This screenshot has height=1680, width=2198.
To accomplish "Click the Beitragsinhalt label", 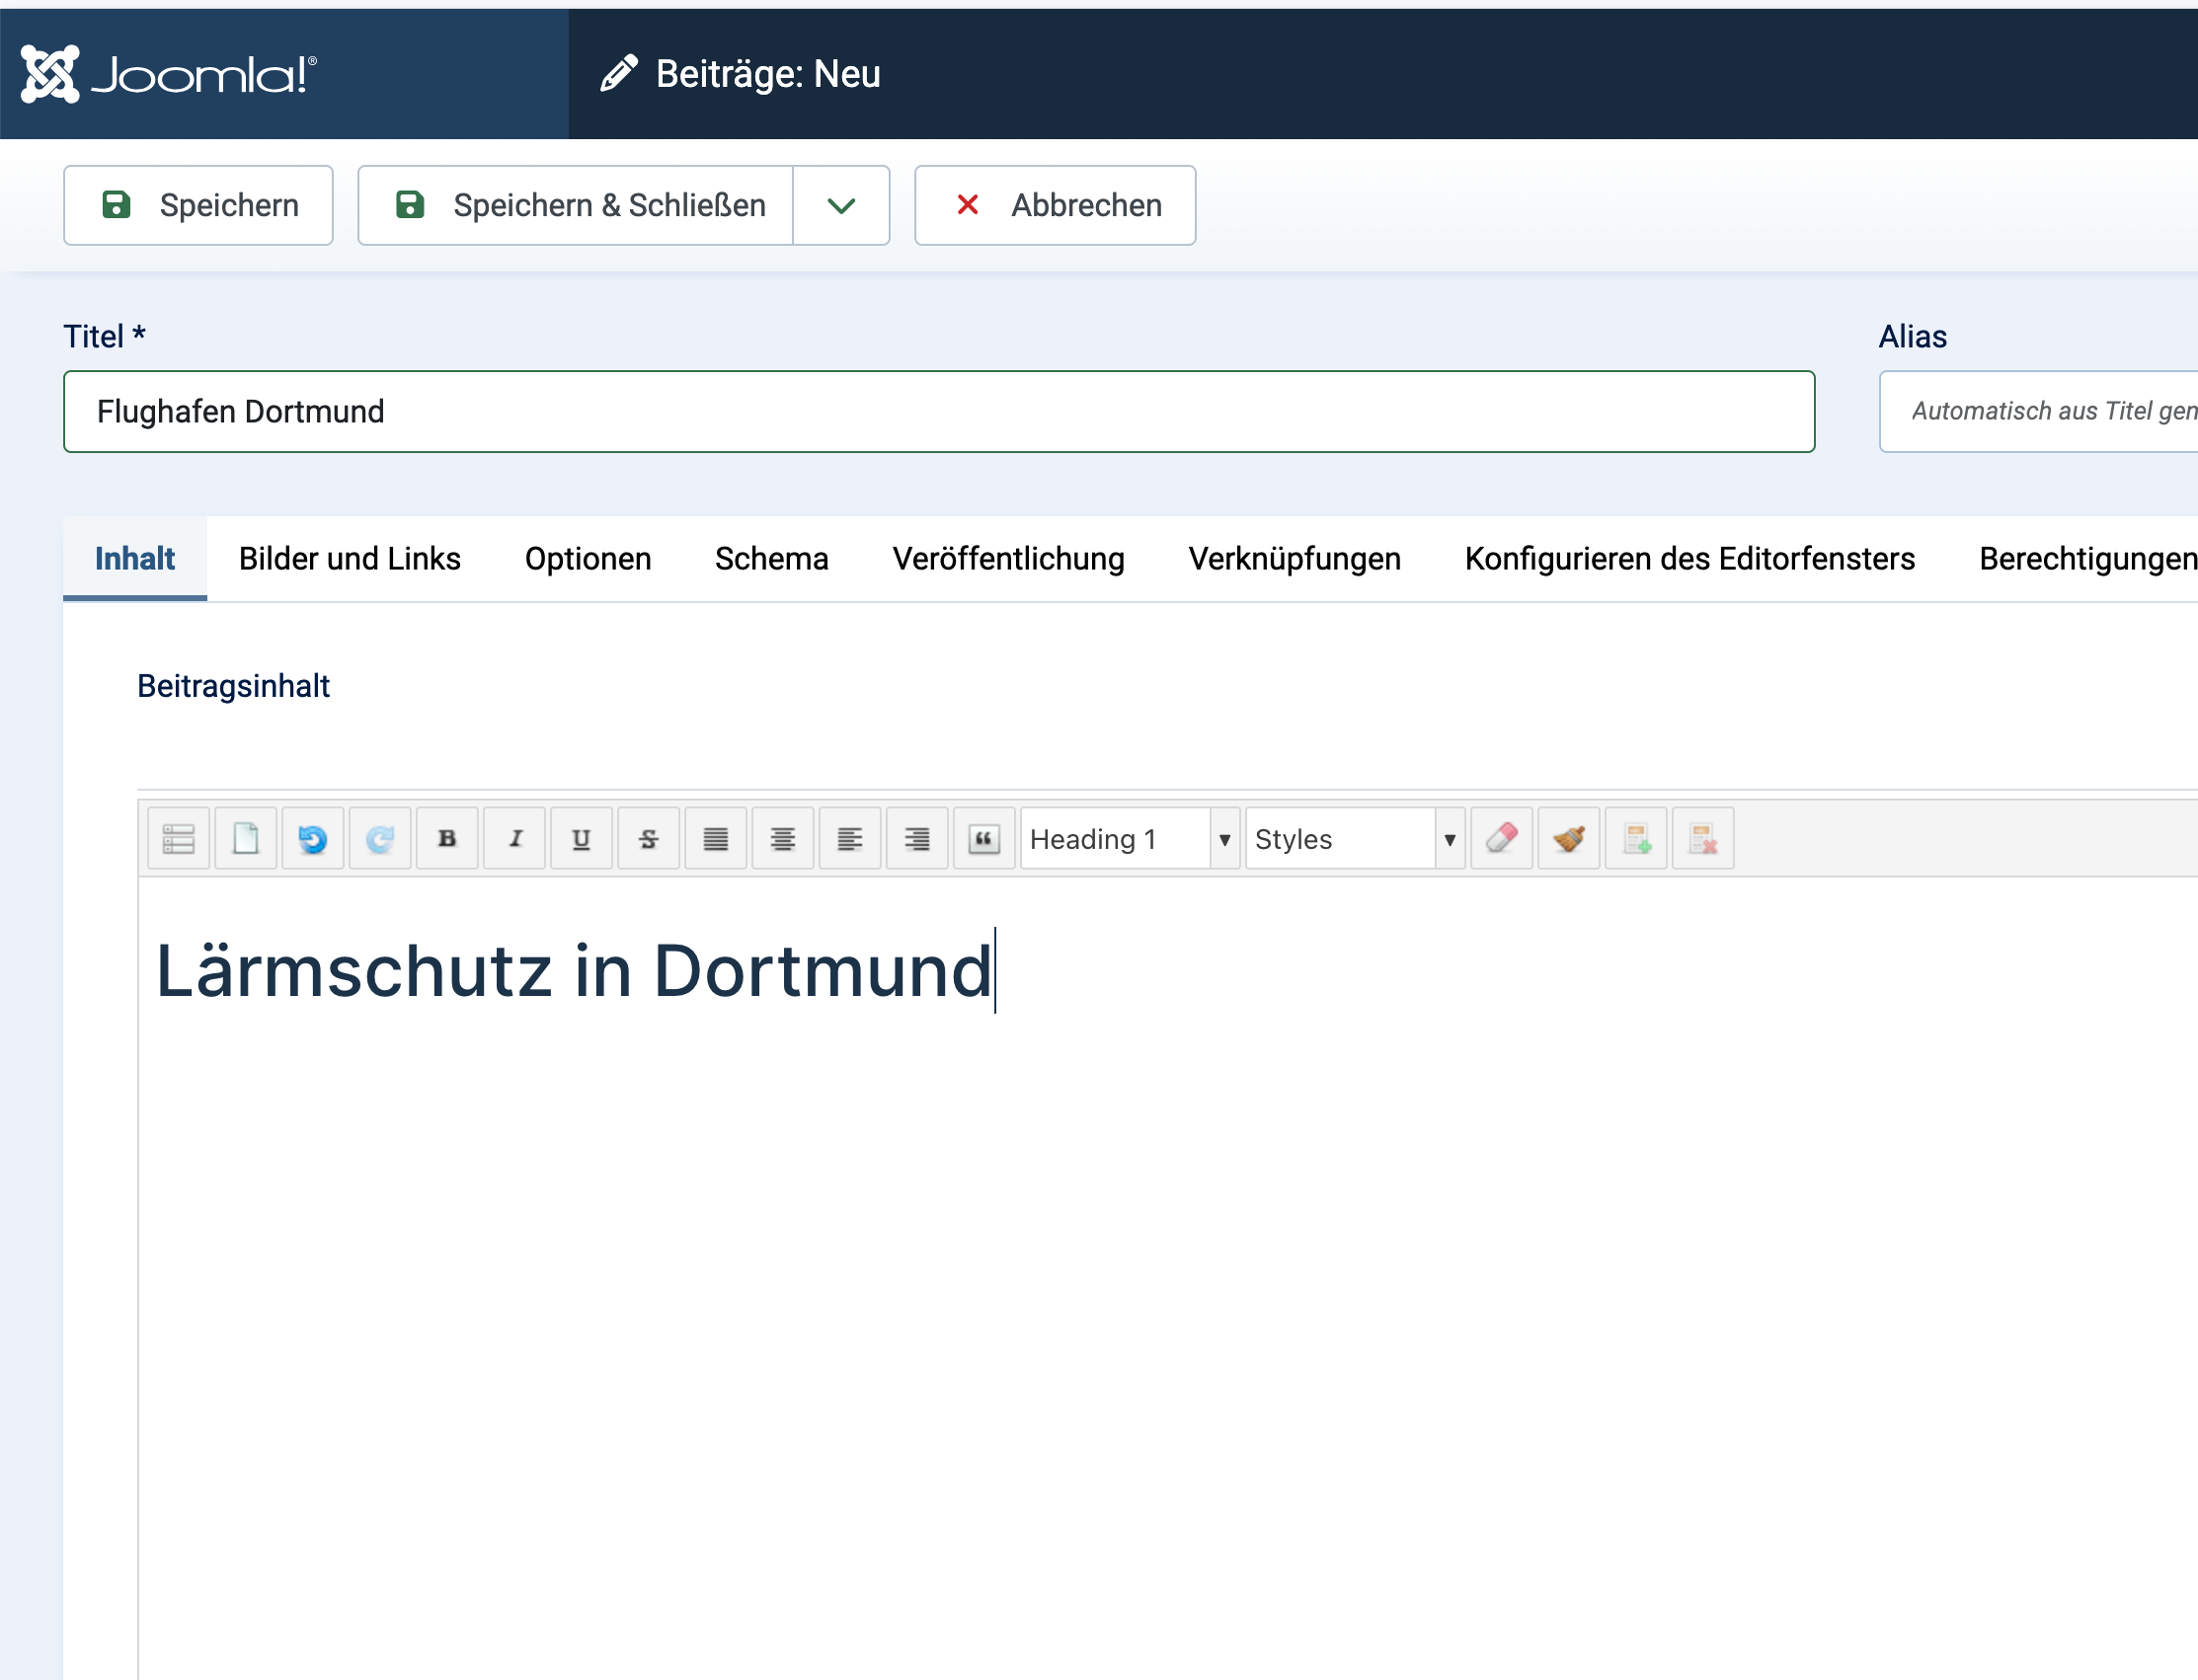I will pos(233,686).
